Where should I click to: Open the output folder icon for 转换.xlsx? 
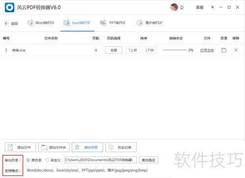coord(224,50)
